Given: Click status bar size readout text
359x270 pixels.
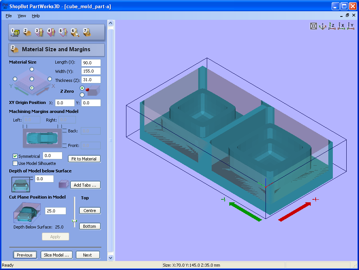Looking at the screenshot, I should pyautogui.click(x=191, y=265).
